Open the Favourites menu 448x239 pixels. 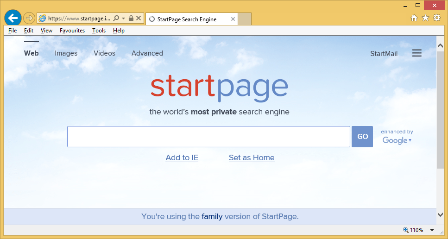click(72, 31)
